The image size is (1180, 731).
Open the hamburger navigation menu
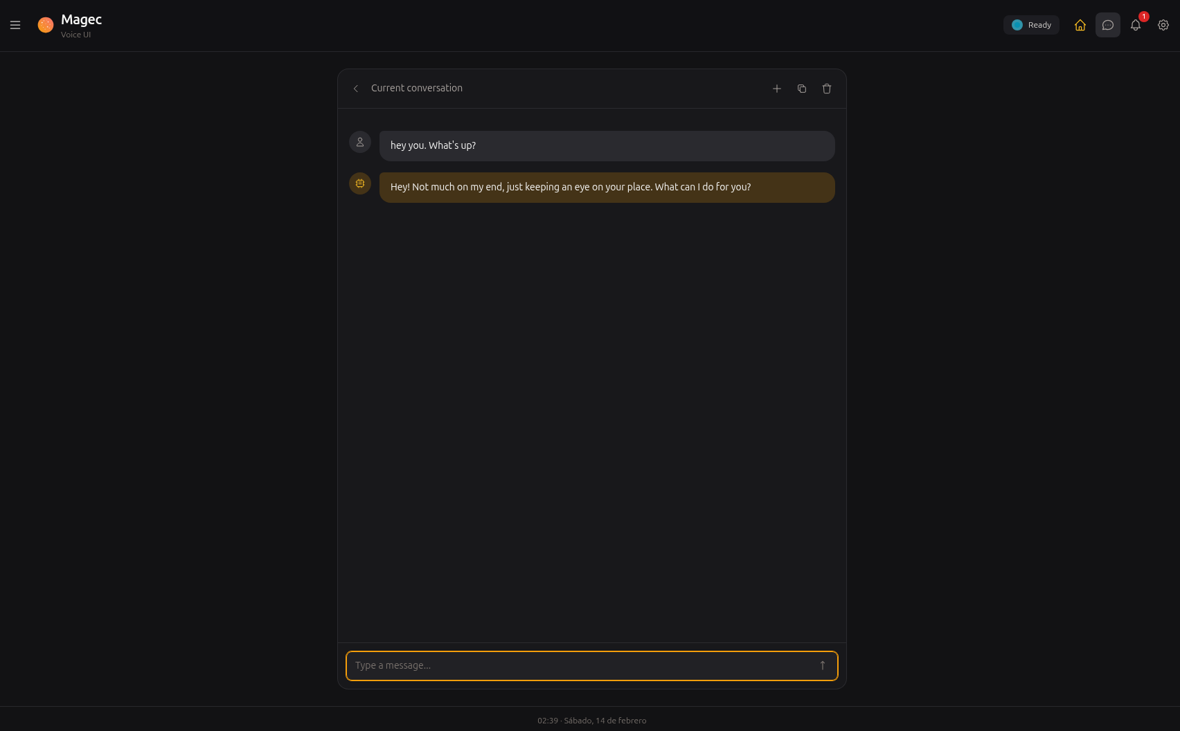pos(15,26)
